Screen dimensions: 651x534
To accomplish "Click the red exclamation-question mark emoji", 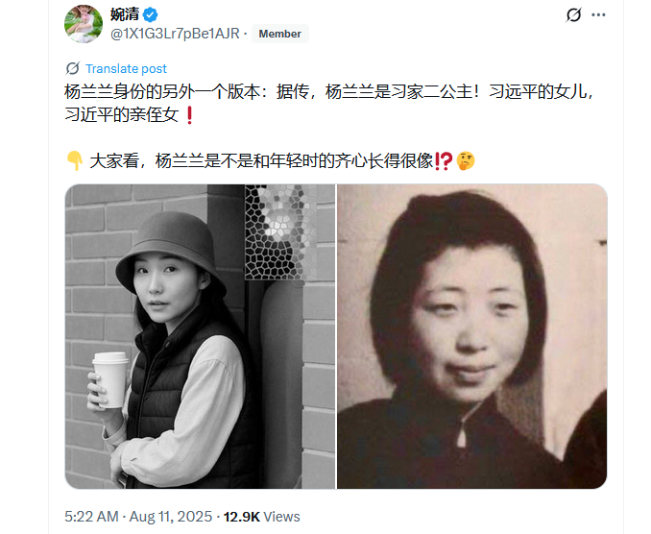I will [444, 160].
